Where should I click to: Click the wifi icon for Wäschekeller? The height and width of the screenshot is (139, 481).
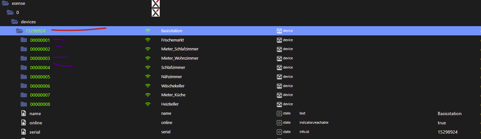(x=148, y=86)
